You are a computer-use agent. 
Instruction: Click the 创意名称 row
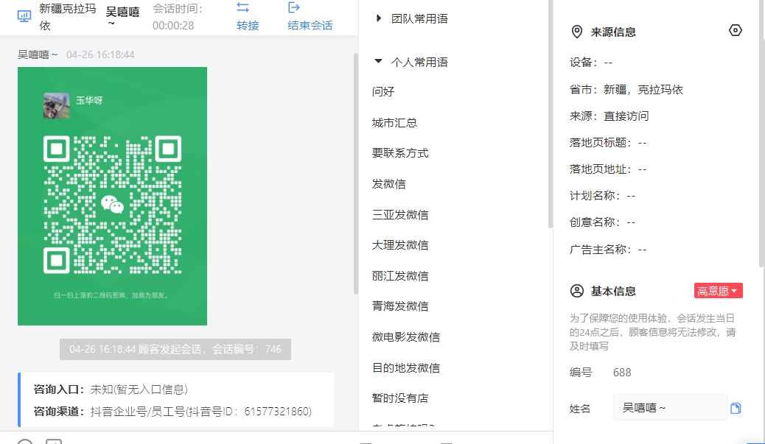[x=602, y=222]
